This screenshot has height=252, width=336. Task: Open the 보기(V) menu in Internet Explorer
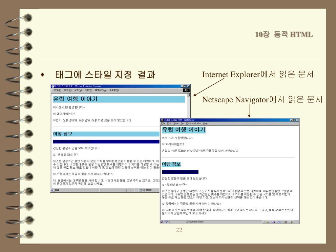point(78,90)
